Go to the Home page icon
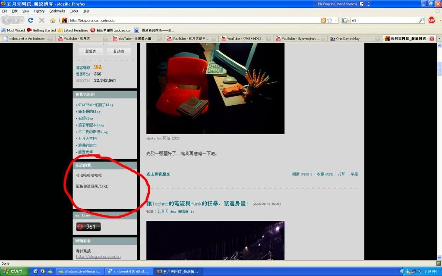This screenshot has width=442, height=276. click(53, 20)
